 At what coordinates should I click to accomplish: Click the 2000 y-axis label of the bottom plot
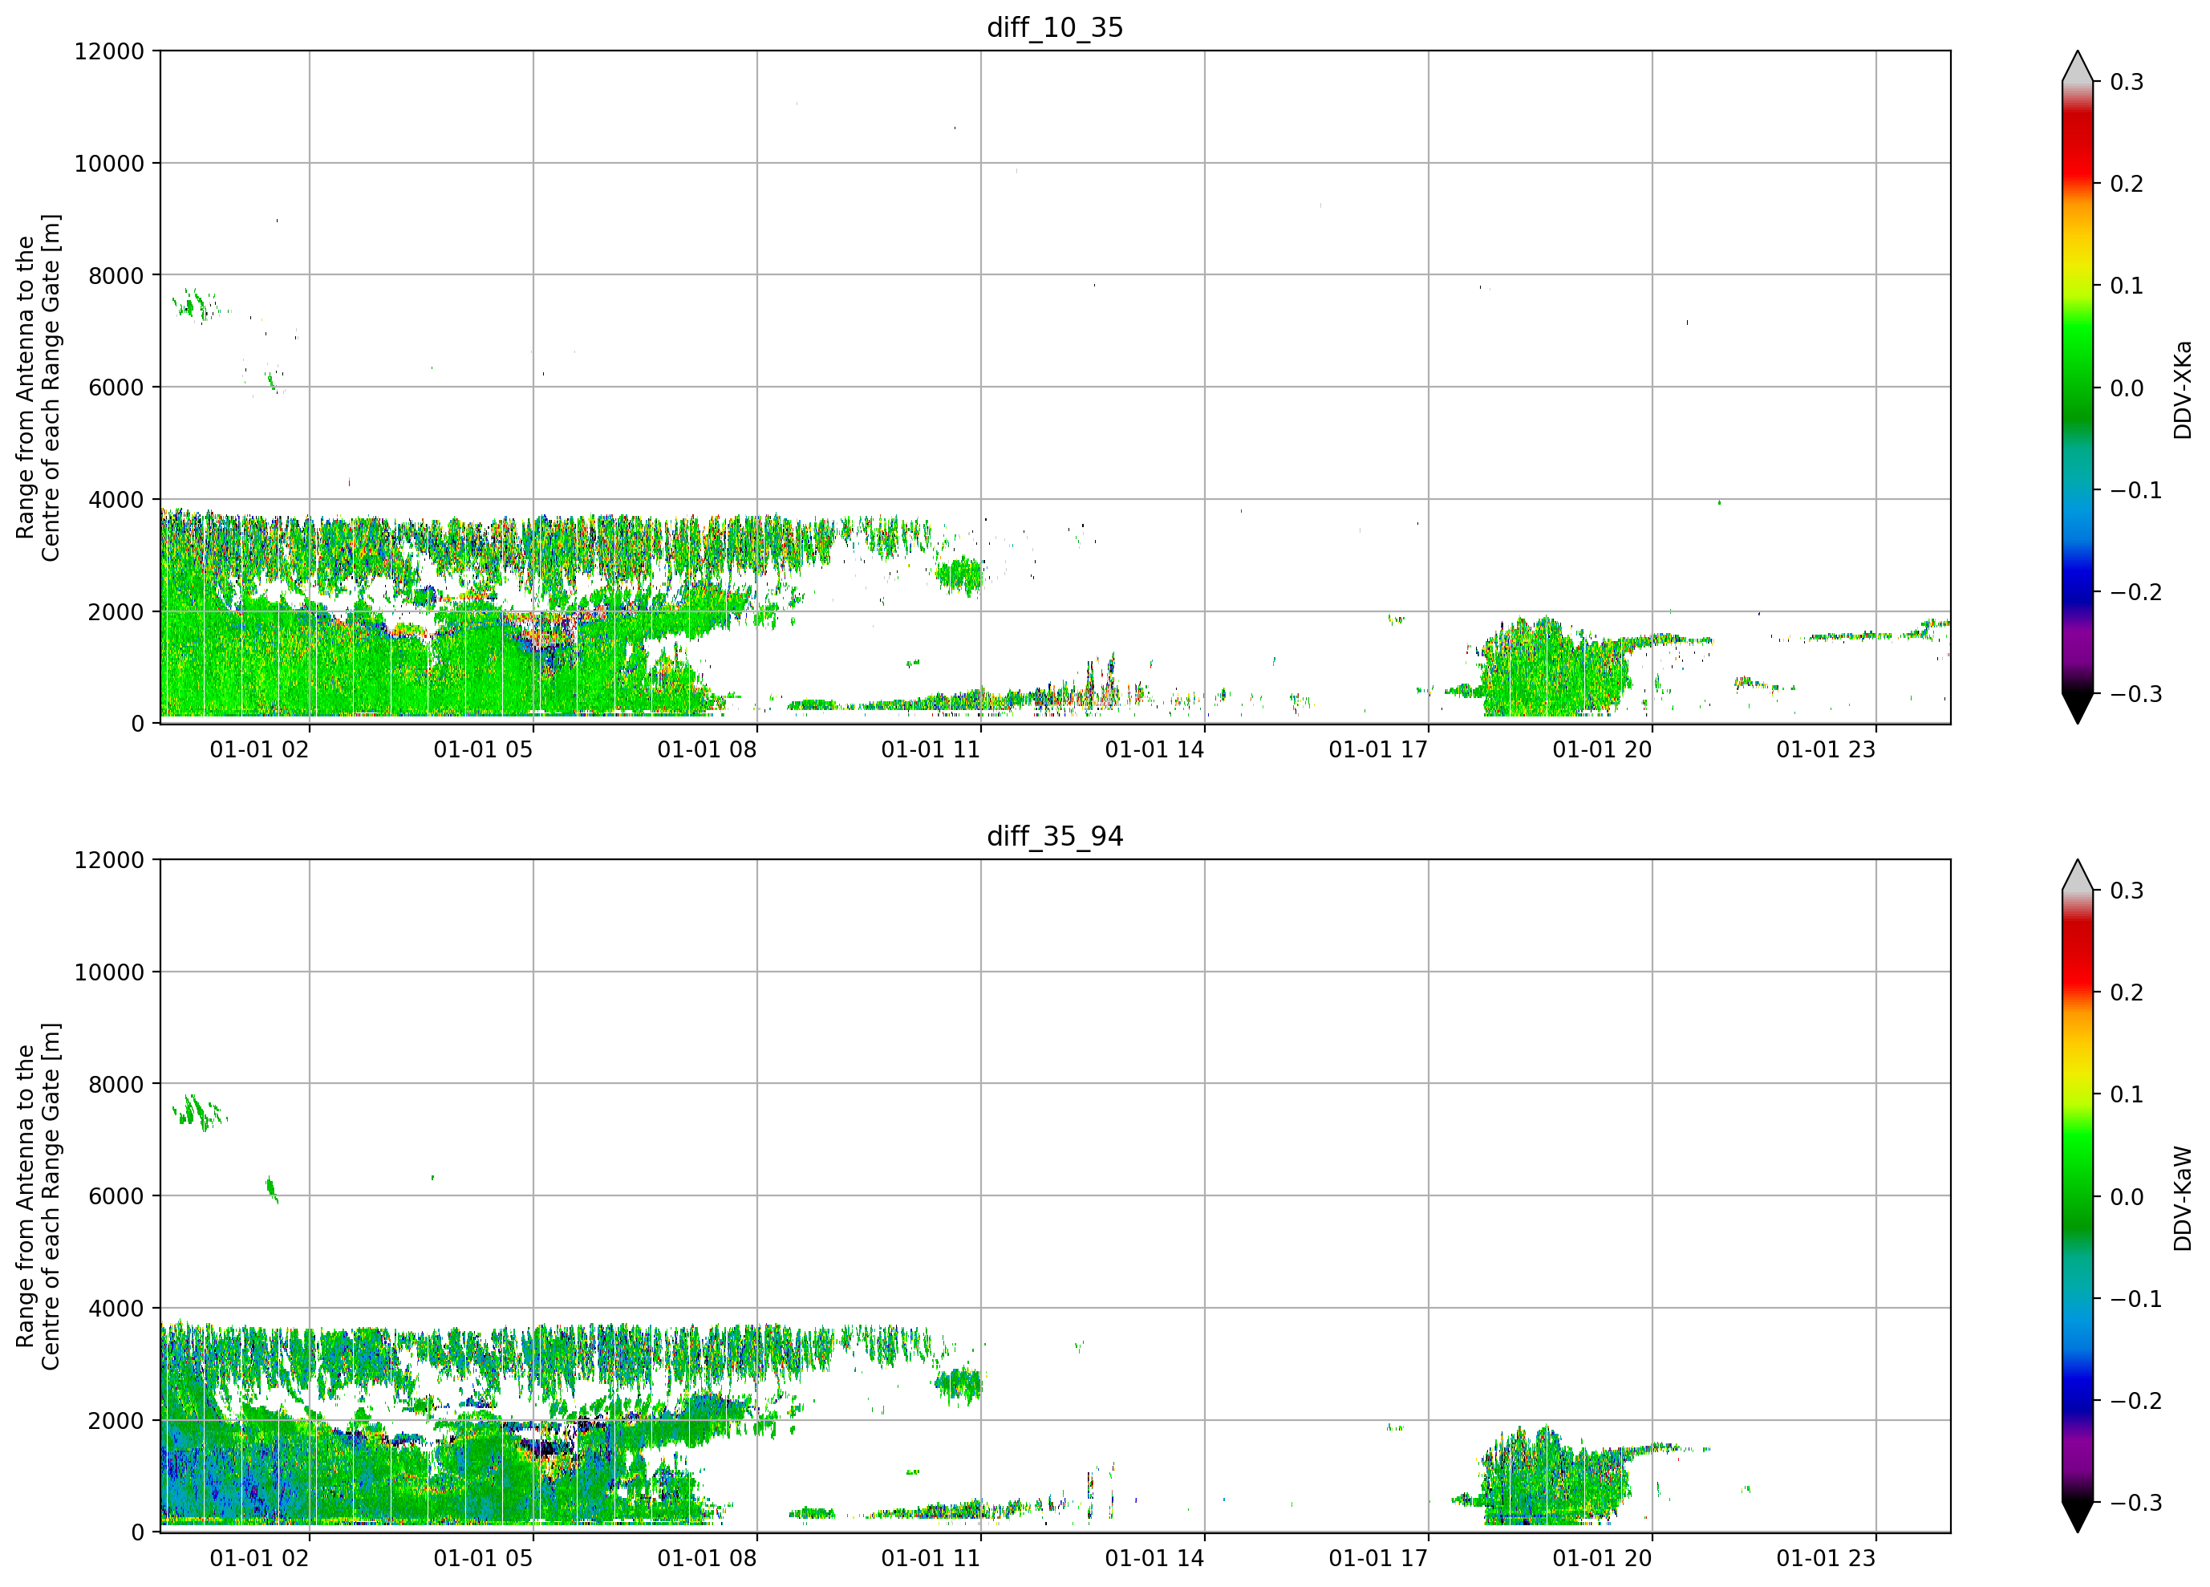(116, 1420)
